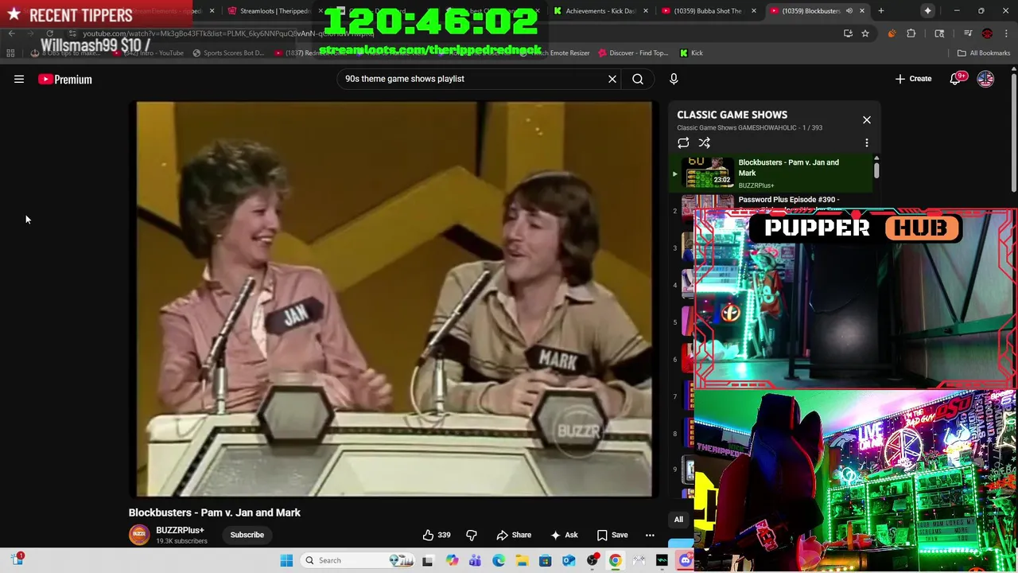This screenshot has height=573, width=1018.
Task: Open the Chrome profile avatar
Action: [987, 33]
